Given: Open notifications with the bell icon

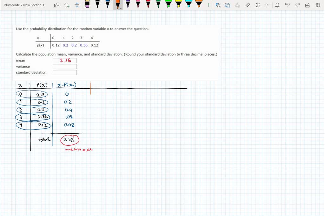Looking at the screenshot, I should point(278,5).
